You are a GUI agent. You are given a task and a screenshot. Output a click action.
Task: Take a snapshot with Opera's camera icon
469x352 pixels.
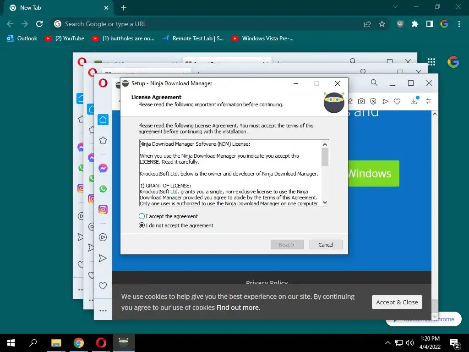pos(361,101)
